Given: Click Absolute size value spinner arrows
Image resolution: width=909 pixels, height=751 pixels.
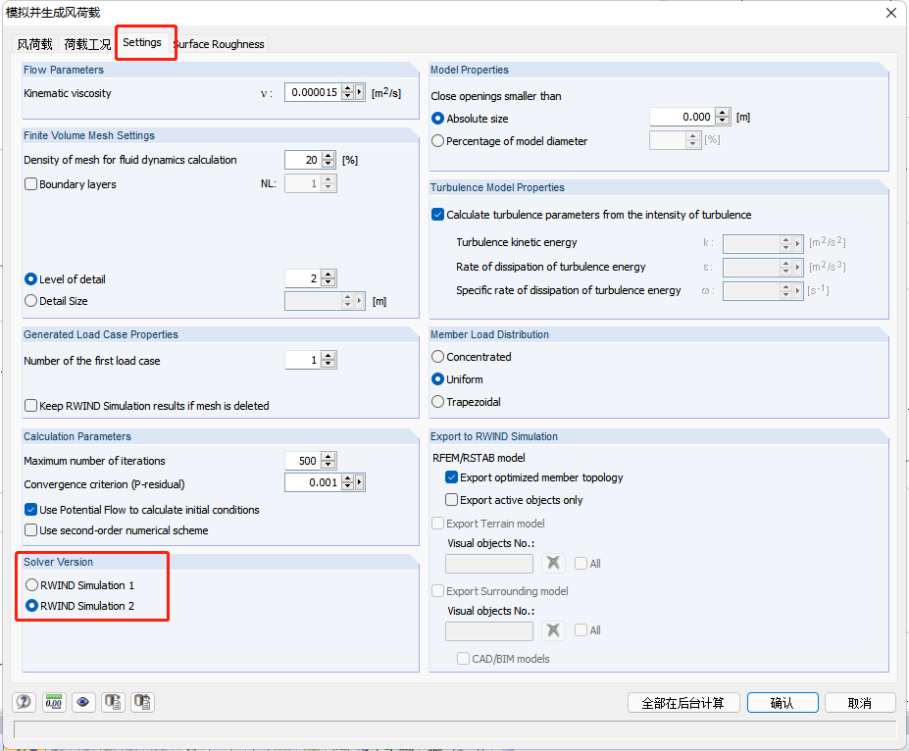Looking at the screenshot, I should [x=723, y=117].
